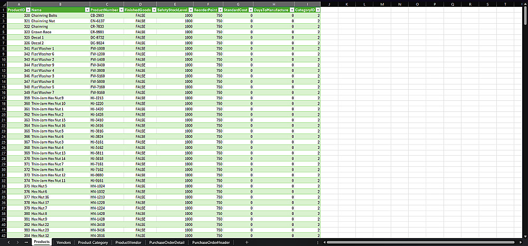
Task: Click the ProductID header cell text
Action: [x=16, y=10]
